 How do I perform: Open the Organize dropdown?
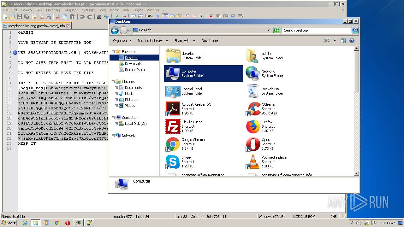(x=122, y=41)
